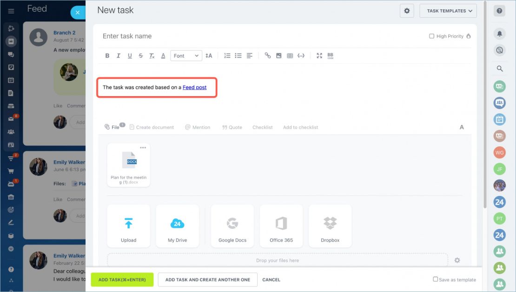
Task: Click Add Task and Create Another One
Action: (x=208, y=279)
